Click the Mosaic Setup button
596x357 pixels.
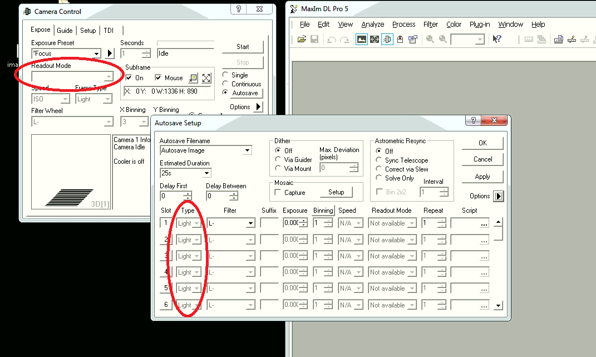pyautogui.click(x=336, y=192)
